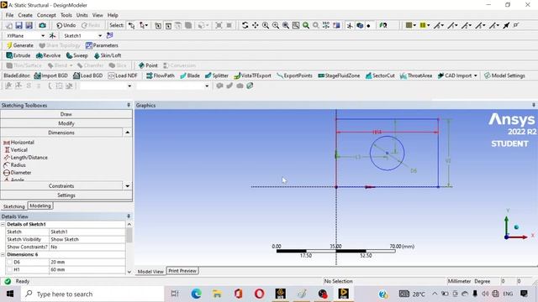Click the Windows taskbar search box
The width and height of the screenshot is (538, 302).
click(x=92, y=294)
